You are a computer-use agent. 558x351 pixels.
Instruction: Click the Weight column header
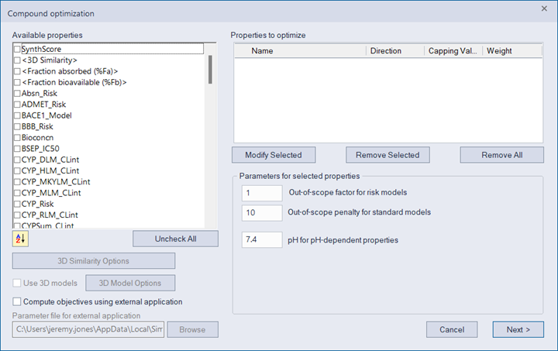512,51
